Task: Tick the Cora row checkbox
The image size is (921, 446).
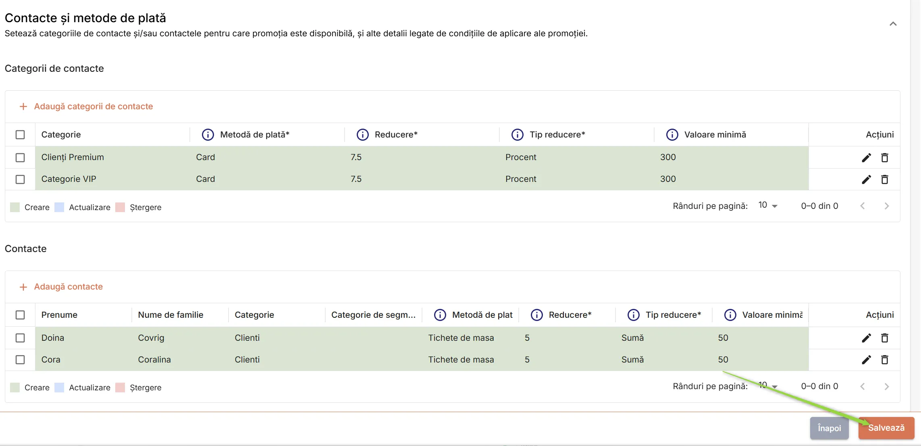Action: click(20, 360)
